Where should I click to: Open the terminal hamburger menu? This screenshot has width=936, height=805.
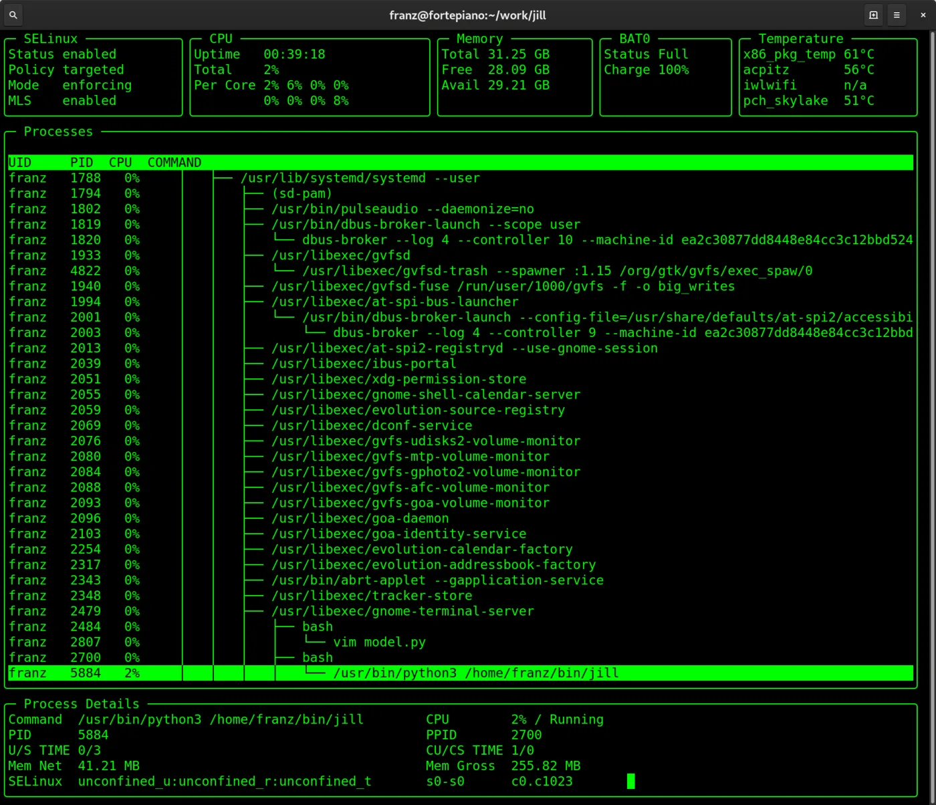click(x=897, y=15)
